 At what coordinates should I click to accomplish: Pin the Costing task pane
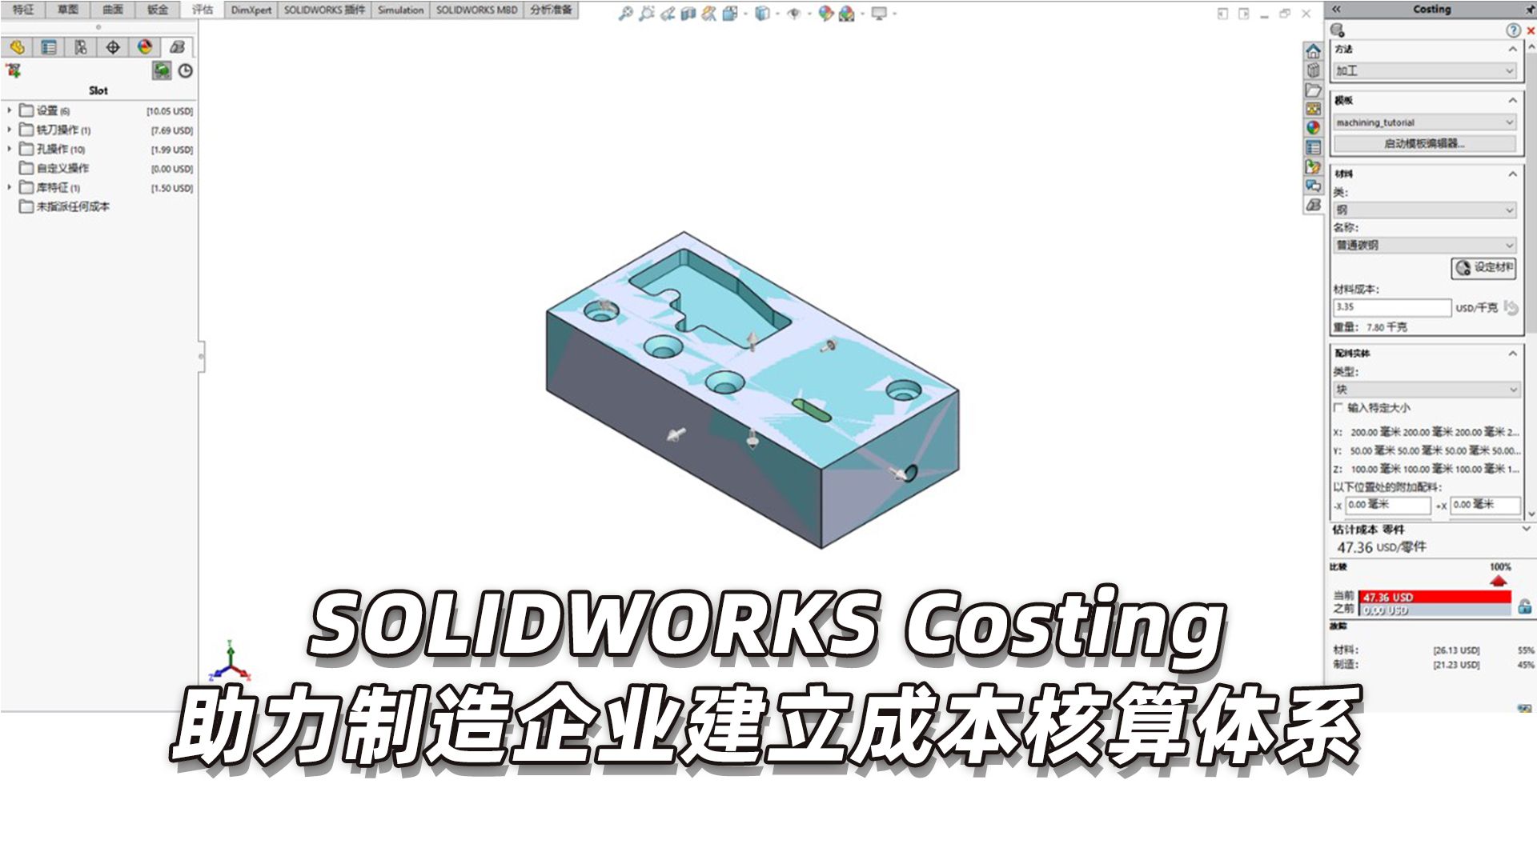(x=1529, y=9)
